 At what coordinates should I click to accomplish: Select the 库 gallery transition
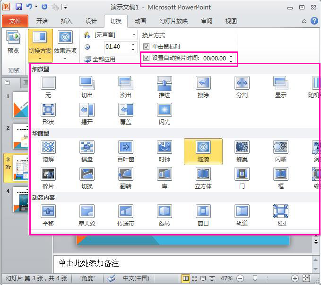165,178
